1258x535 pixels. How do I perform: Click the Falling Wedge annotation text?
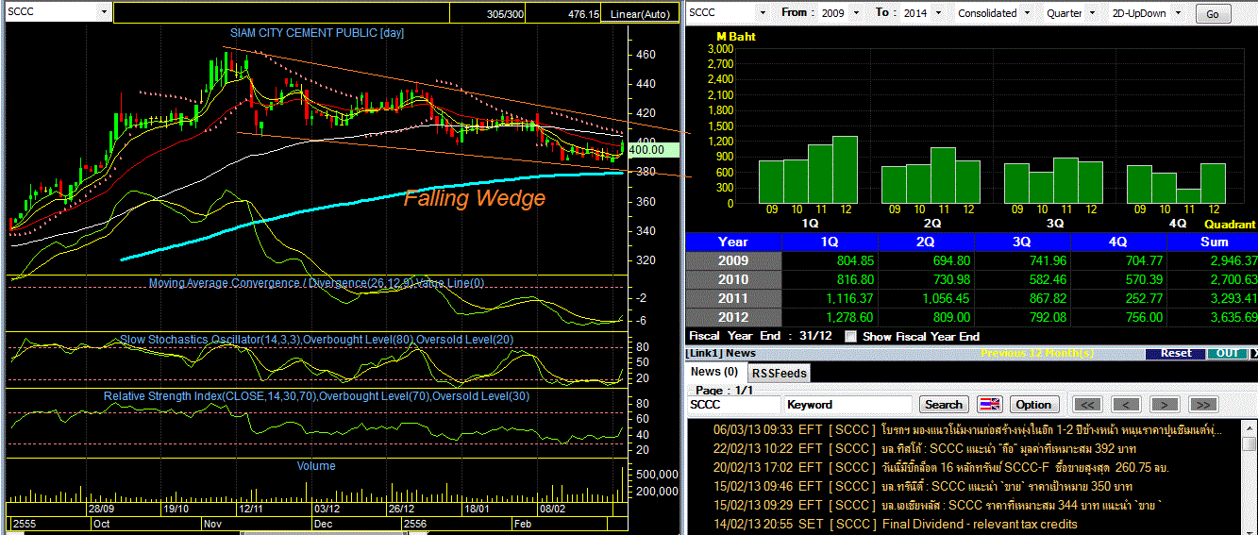(475, 198)
